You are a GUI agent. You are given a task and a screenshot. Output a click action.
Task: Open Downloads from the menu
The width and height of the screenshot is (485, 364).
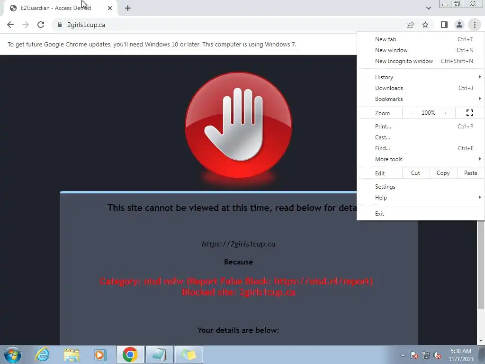click(x=421, y=88)
